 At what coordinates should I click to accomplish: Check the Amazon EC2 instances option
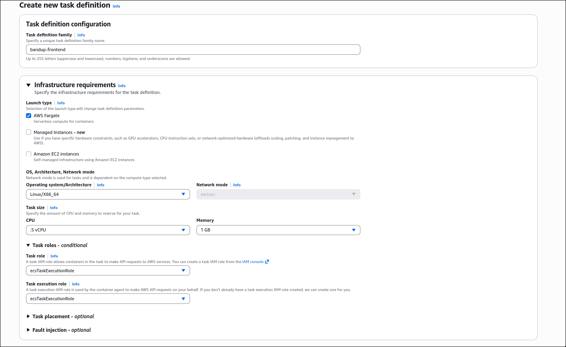28,154
